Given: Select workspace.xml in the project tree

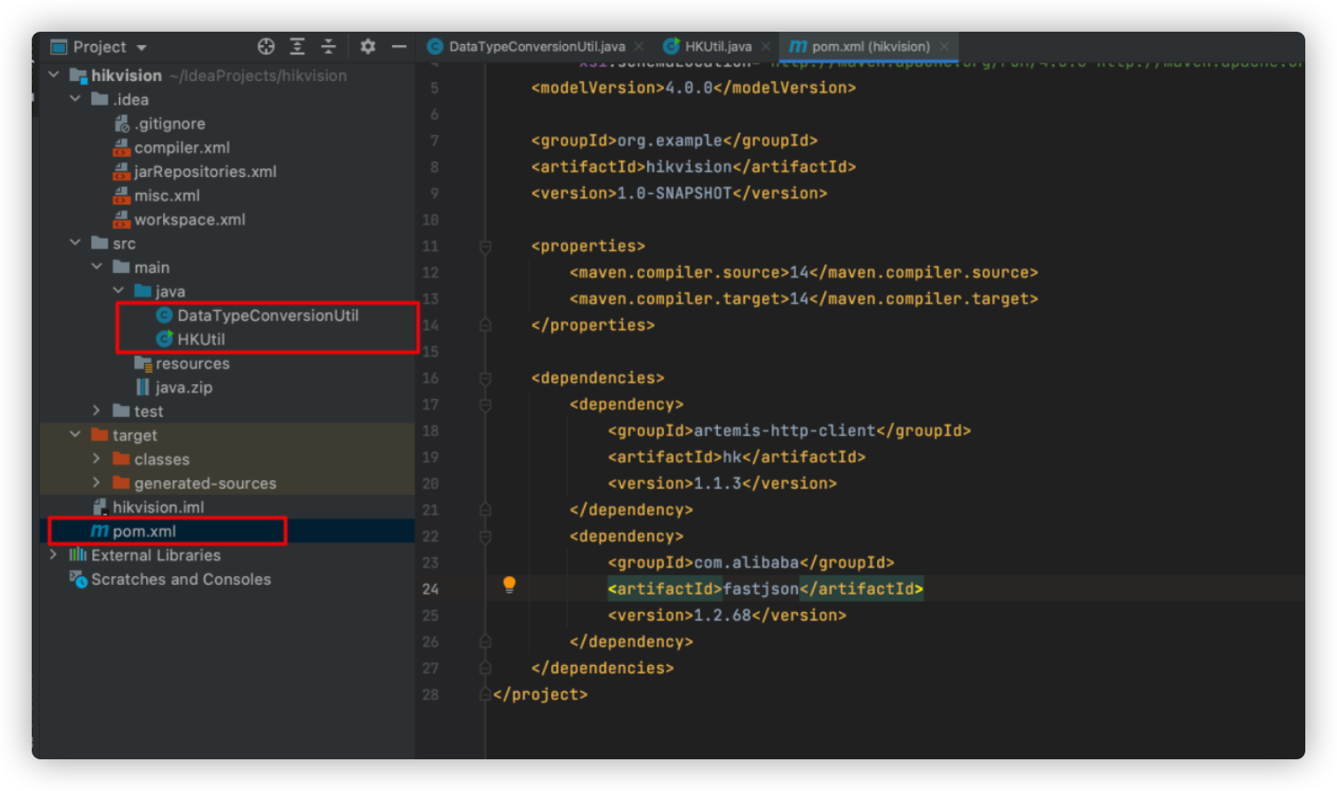Looking at the screenshot, I should pos(190,218).
